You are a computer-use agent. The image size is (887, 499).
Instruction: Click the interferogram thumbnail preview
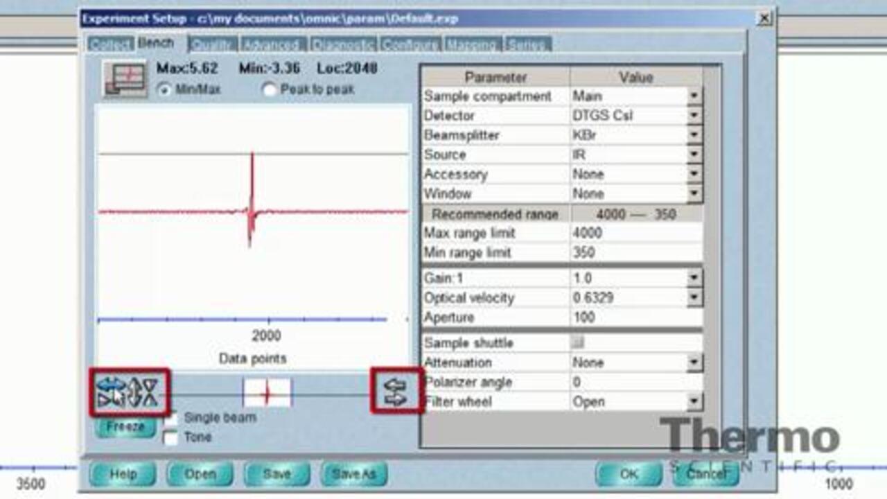pyautogui.click(x=267, y=393)
